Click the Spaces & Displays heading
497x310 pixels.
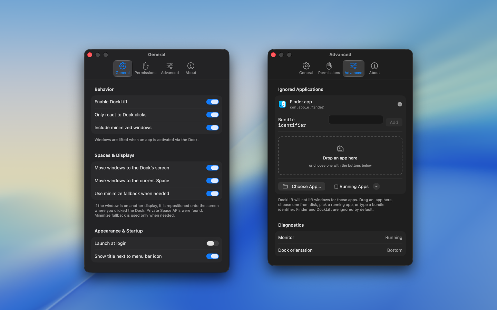[x=115, y=155]
